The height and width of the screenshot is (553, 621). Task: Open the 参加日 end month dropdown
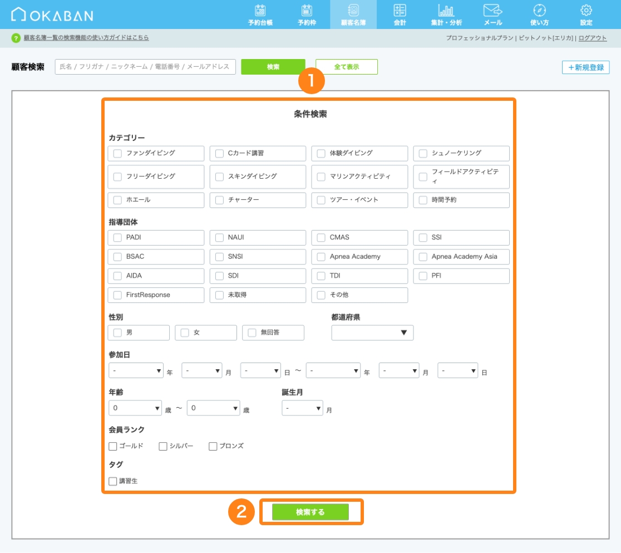[399, 370]
